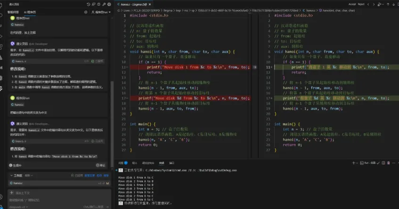Screen dimensions: 399x209
Task: Open the terminal panel more actions ellipsis
Action: point(394,163)
